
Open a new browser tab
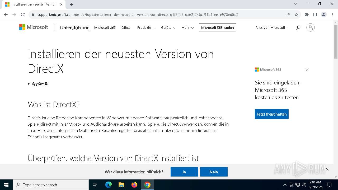[x=71, y=4]
